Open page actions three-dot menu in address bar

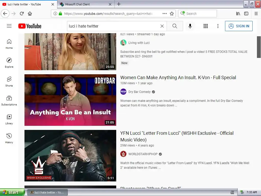[165, 14]
